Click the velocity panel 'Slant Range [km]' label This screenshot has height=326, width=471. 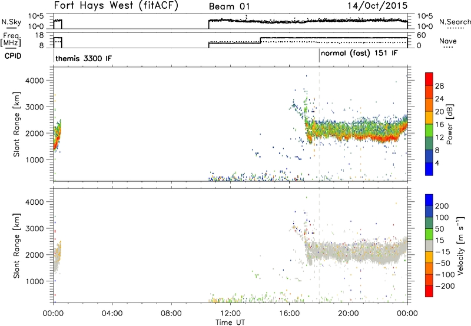point(16,246)
